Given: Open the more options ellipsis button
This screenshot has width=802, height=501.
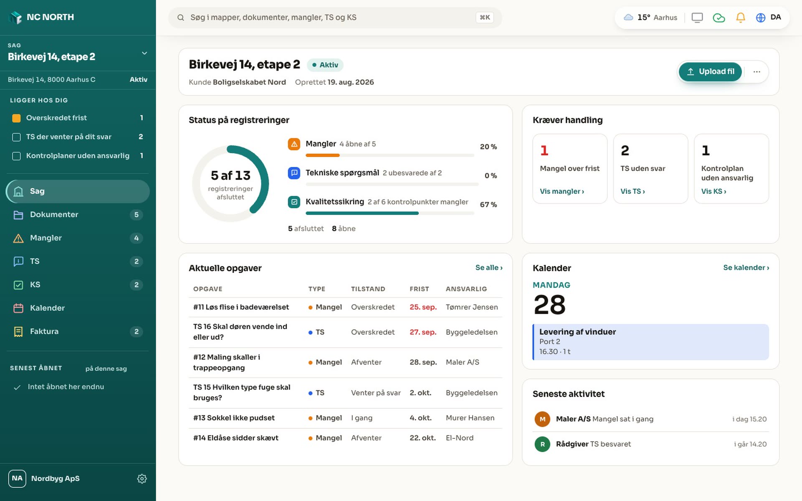Looking at the screenshot, I should (756, 72).
